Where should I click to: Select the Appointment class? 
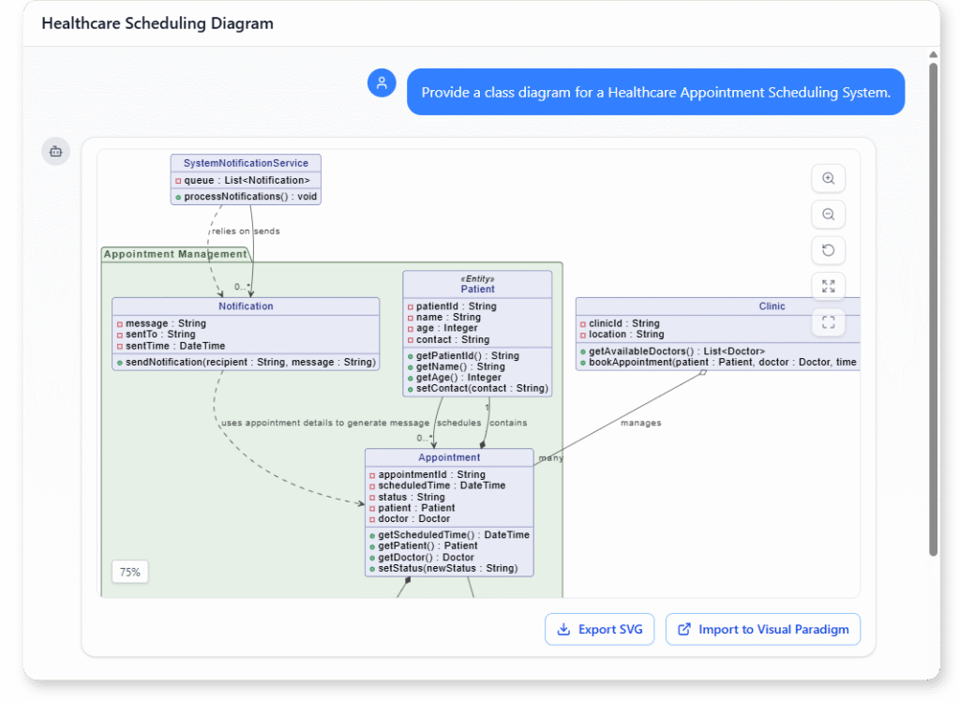point(449,457)
